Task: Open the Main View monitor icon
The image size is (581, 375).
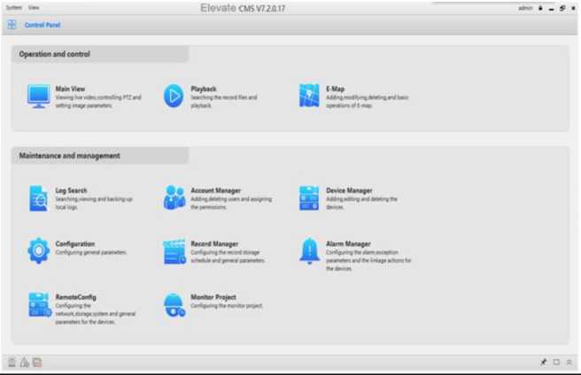Action: pos(38,96)
